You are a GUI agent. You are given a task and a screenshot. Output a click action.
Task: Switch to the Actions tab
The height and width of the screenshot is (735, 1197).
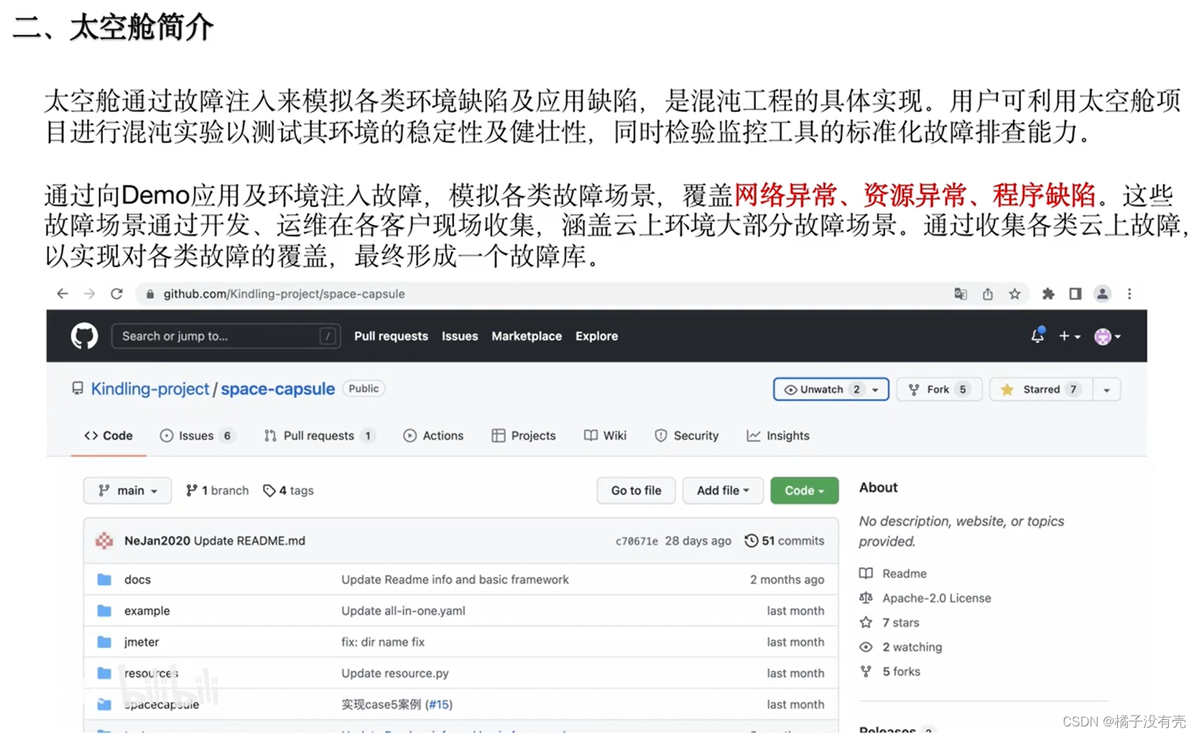[433, 435]
